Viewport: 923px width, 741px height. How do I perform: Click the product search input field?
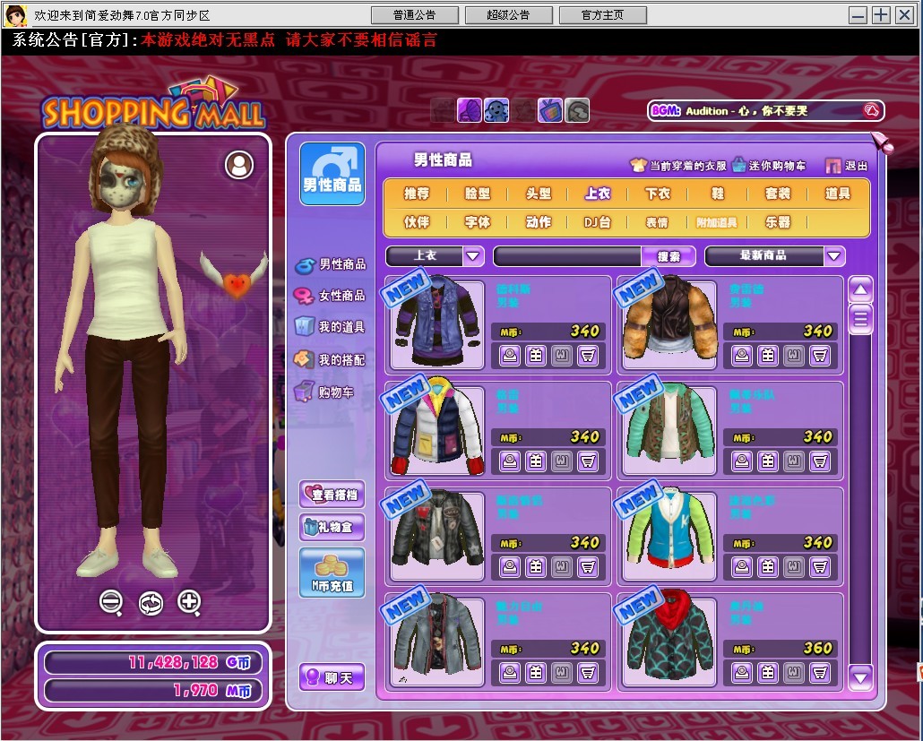[x=566, y=256]
